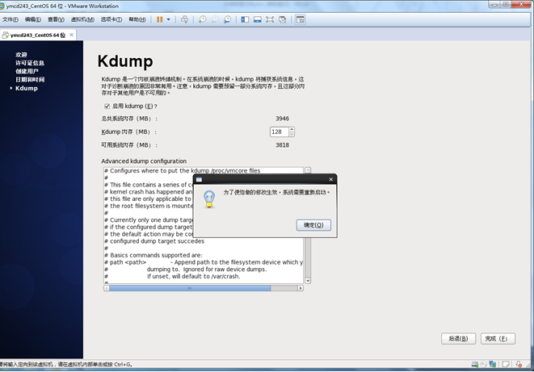Click the Kdump 内存 value field showing 128
This screenshot has width=534, height=372.
coord(279,132)
